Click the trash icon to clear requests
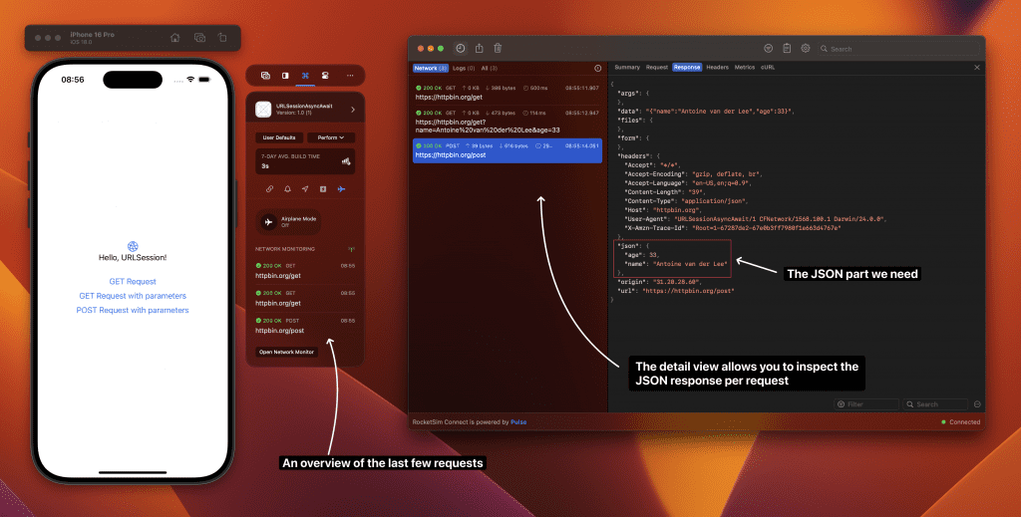The image size is (1021, 517). click(x=498, y=48)
